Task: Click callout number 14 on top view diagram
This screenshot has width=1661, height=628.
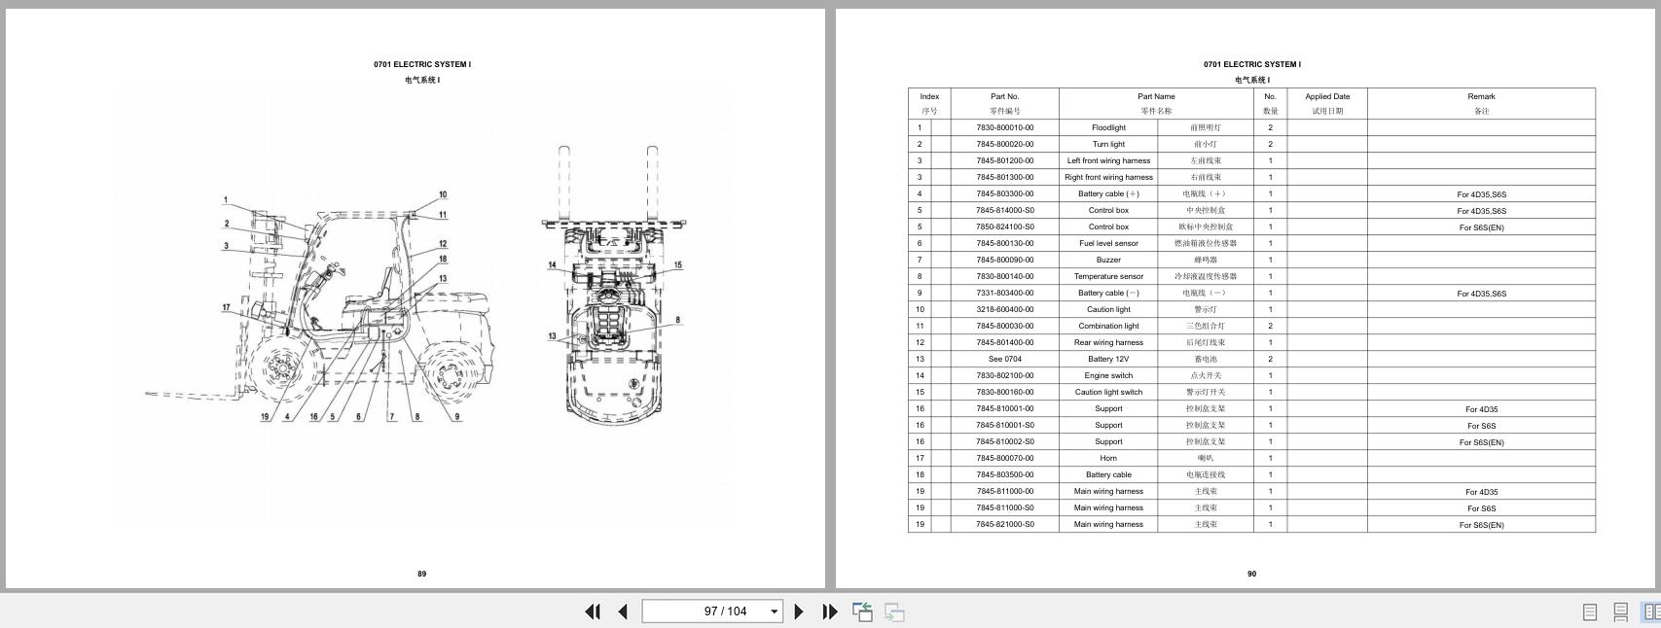Action: tap(552, 264)
